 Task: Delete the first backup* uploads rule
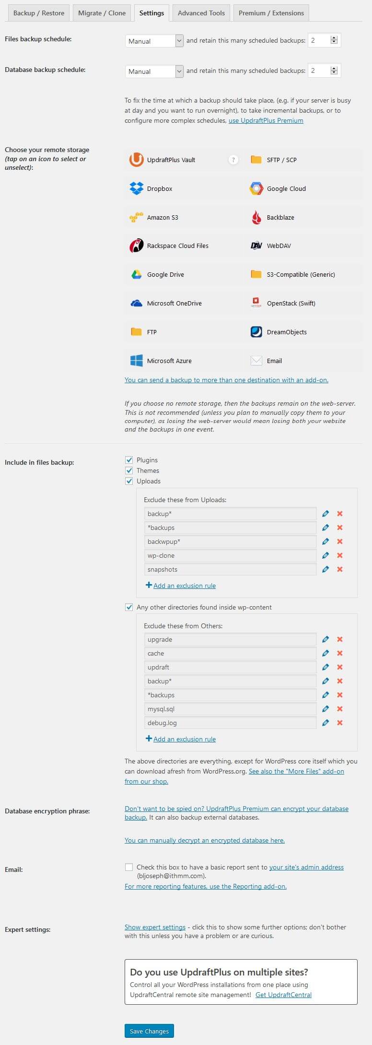click(340, 514)
